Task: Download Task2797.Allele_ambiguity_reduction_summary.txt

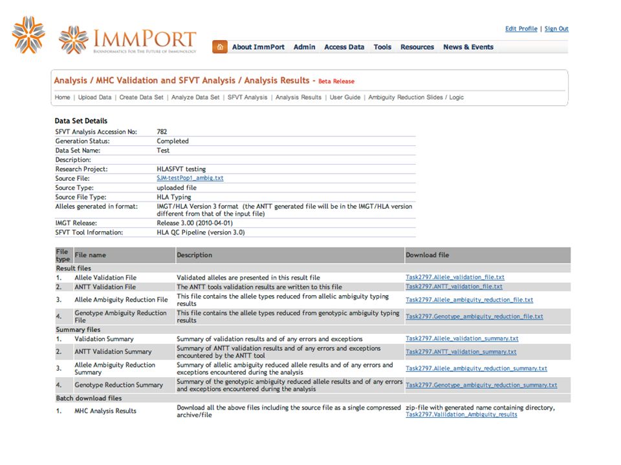Action: click(x=477, y=368)
